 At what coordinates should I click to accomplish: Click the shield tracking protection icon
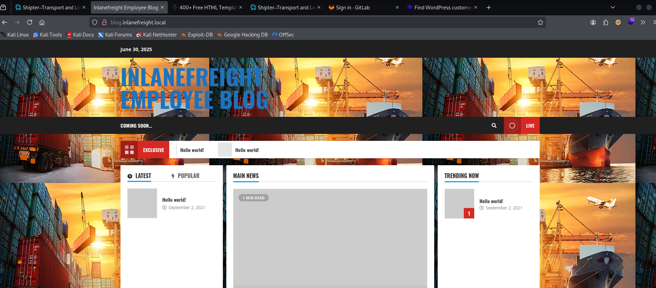pyautogui.click(x=95, y=22)
